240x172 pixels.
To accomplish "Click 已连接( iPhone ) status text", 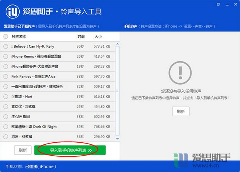I will point(40,166).
